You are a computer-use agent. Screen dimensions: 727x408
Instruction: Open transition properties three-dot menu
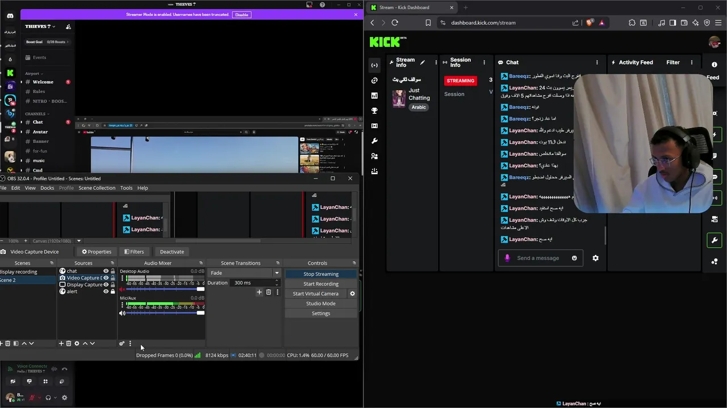pyautogui.click(x=277, y=292)
